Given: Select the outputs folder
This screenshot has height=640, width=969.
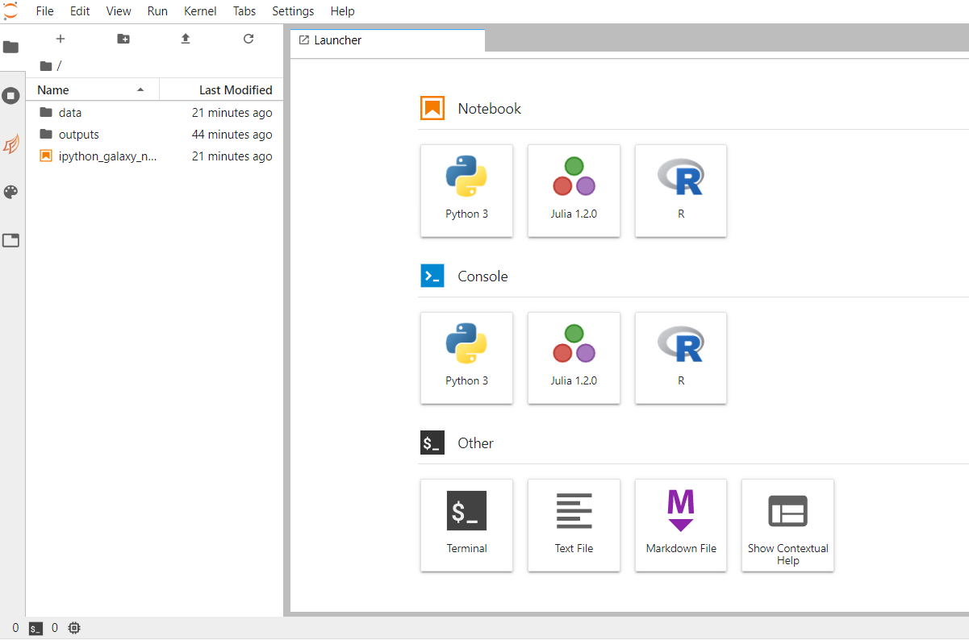Looking at the screenshot, I should point(155,135).
